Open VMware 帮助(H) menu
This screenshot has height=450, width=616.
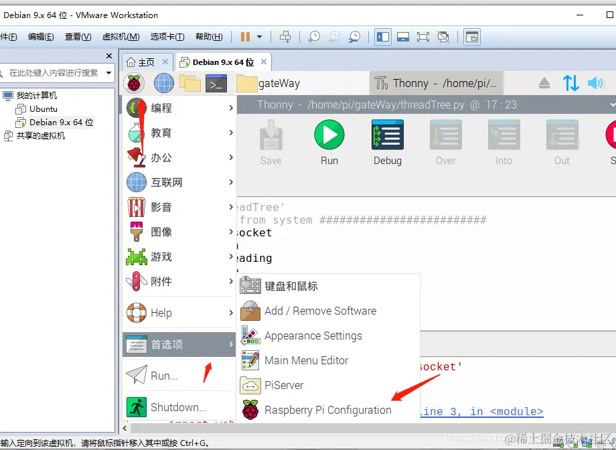(209, 37)
